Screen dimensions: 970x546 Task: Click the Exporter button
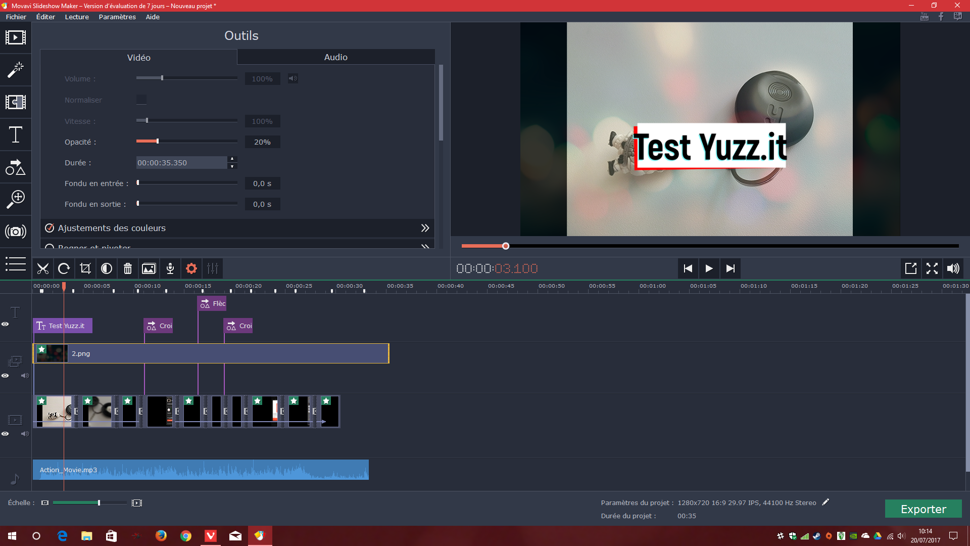coord(924,509)
